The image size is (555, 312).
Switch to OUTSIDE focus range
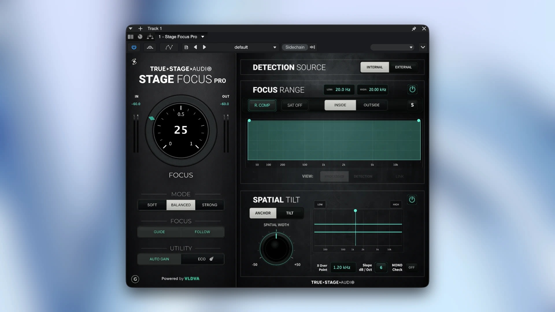[x=371, y=105]
